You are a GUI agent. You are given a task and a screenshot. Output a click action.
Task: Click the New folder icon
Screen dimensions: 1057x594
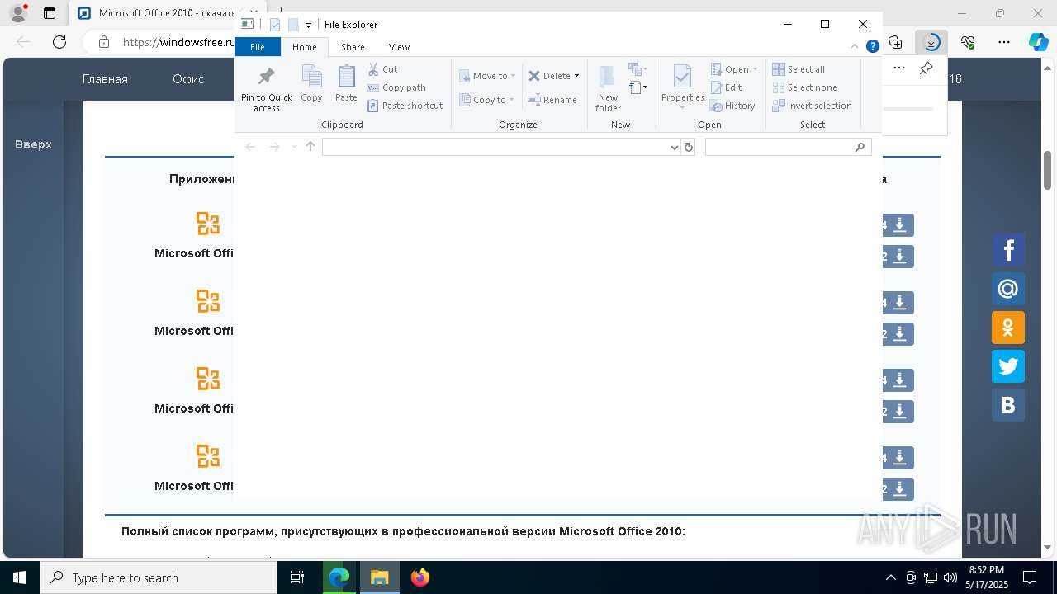coord(607,78)
